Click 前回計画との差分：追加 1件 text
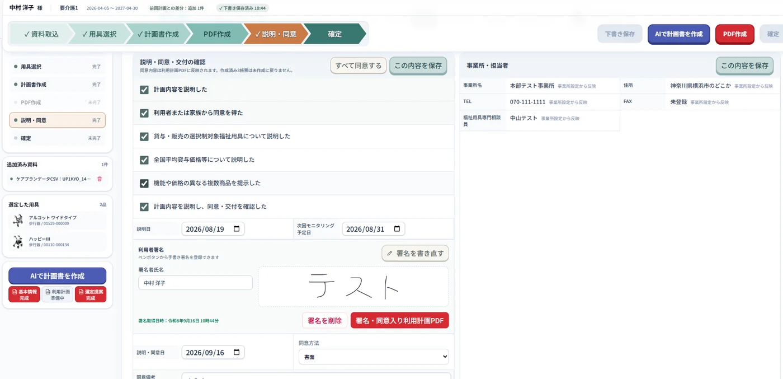783x379 pixels. [x=177, y=8]
